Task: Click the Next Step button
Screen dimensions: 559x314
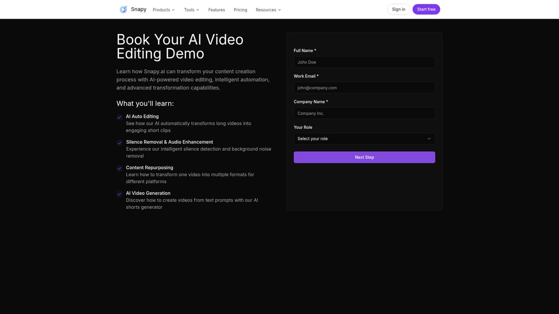Action: 364,157
